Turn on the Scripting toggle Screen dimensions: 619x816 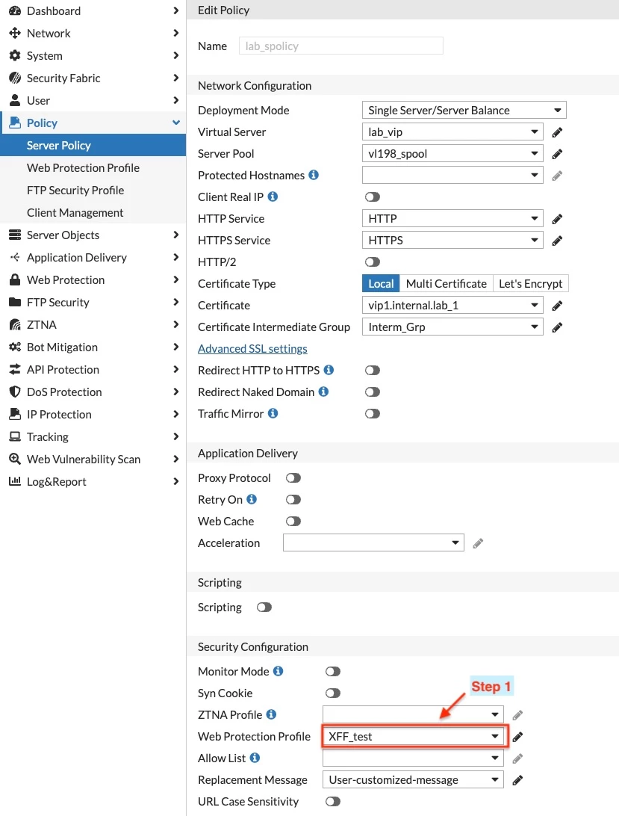pos(264,608)
